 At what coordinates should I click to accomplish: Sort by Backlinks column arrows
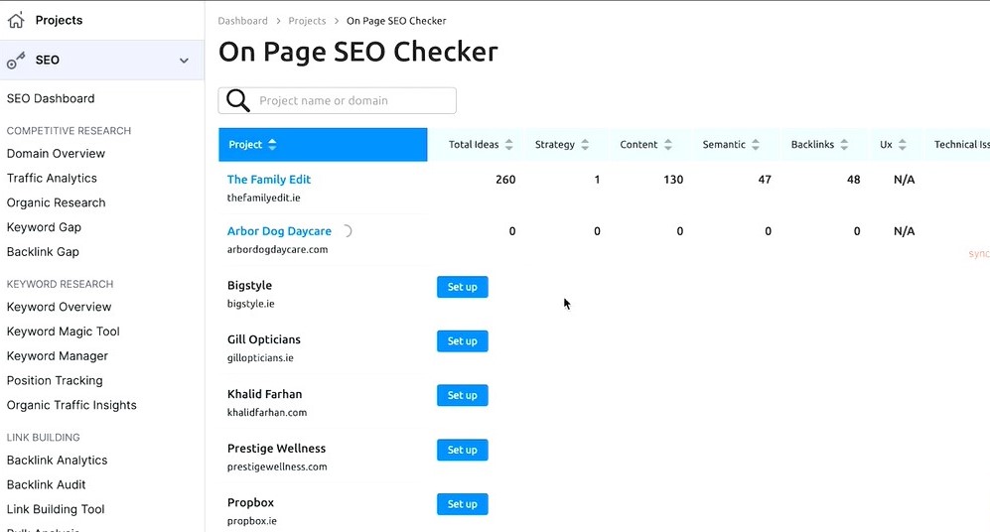point(844,145)
